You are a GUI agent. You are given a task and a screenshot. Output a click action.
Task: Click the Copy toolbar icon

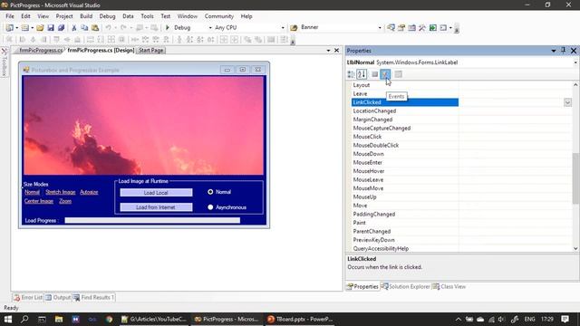[84, 28]
